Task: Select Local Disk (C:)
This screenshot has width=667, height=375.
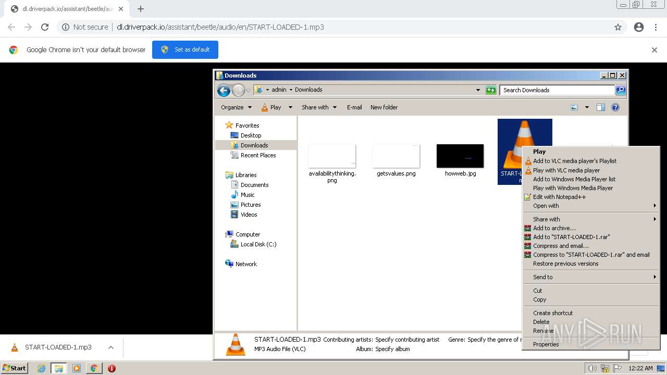Action: tap(258, 244)
